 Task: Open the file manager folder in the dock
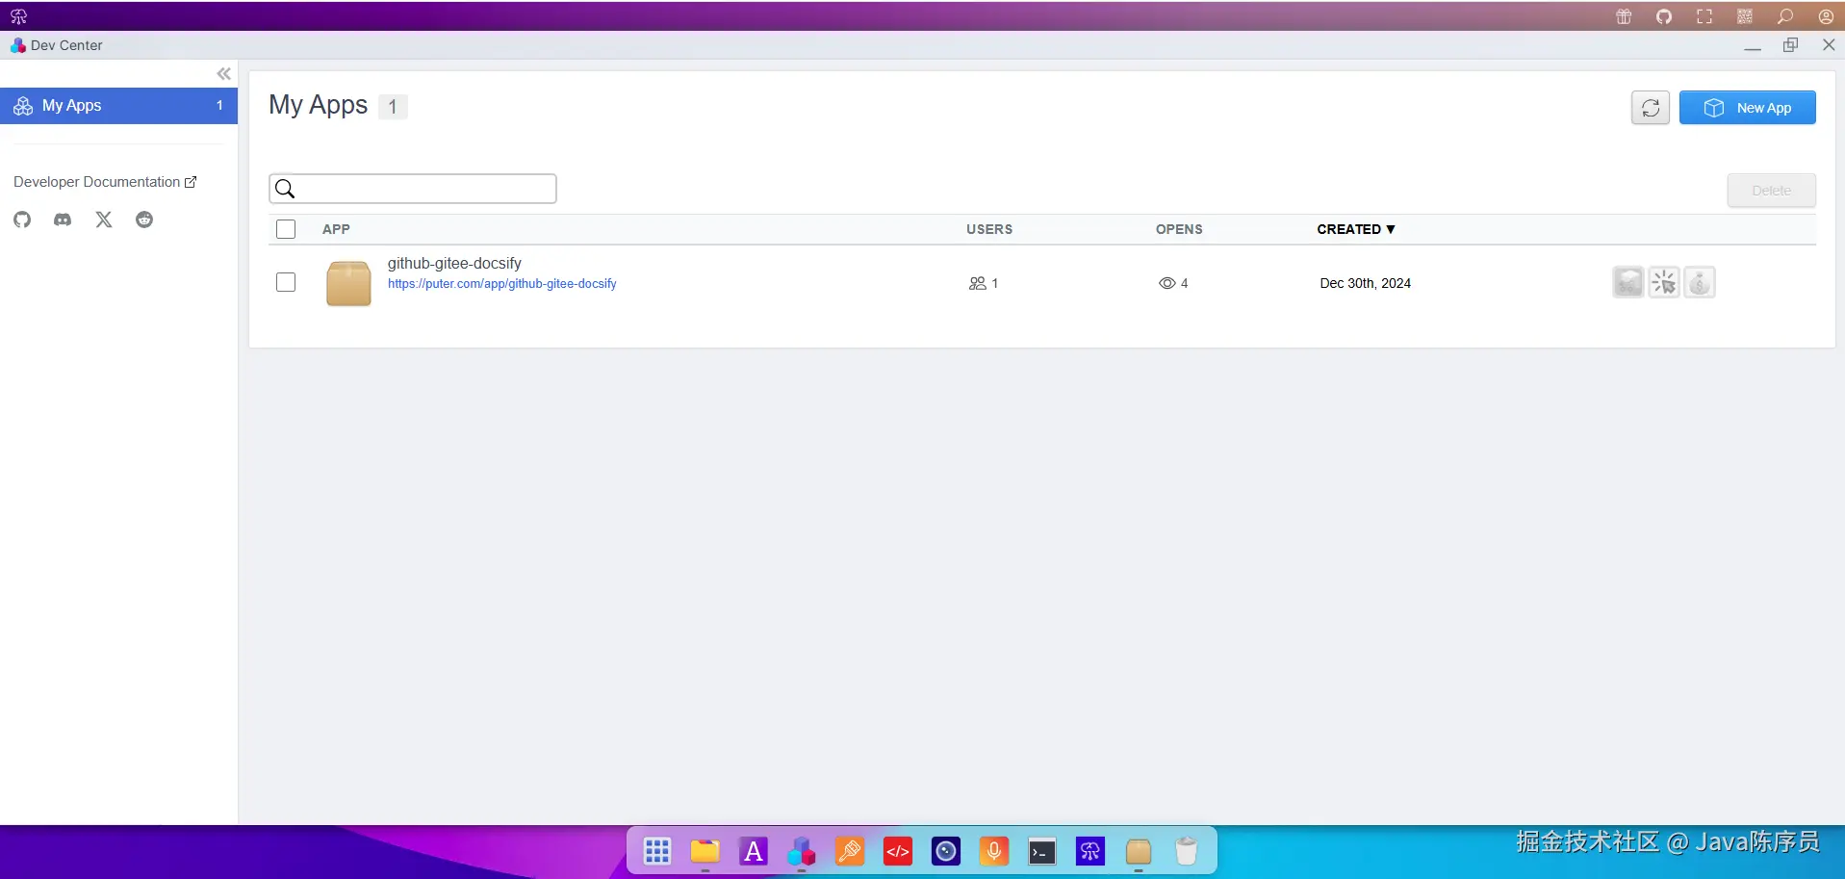705,851
